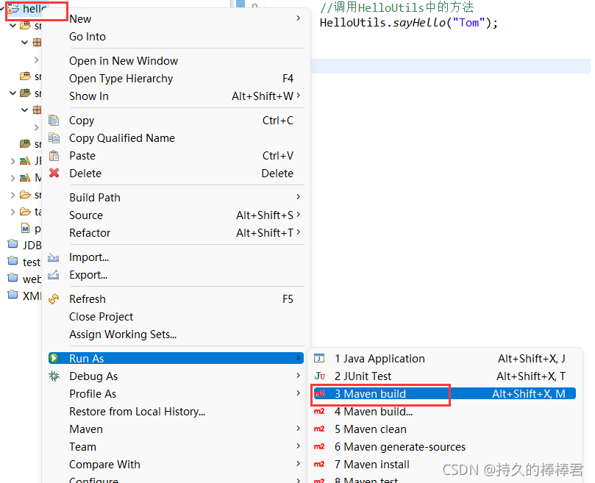Open Restore from Local History
The height and width of the screenshot is (483, 595).
click(x=137, y=411)
